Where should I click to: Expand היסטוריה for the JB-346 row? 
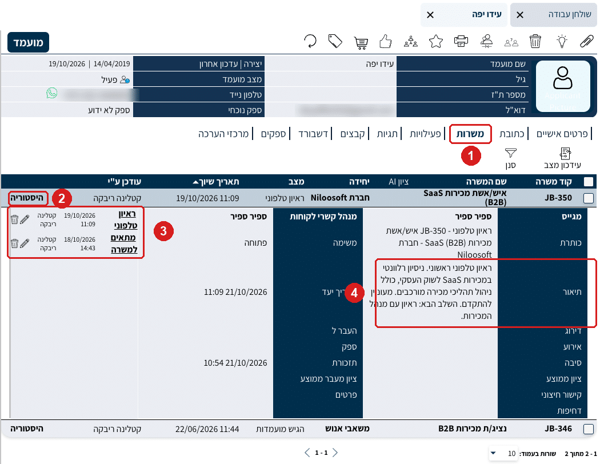click(x=27, y=429)
